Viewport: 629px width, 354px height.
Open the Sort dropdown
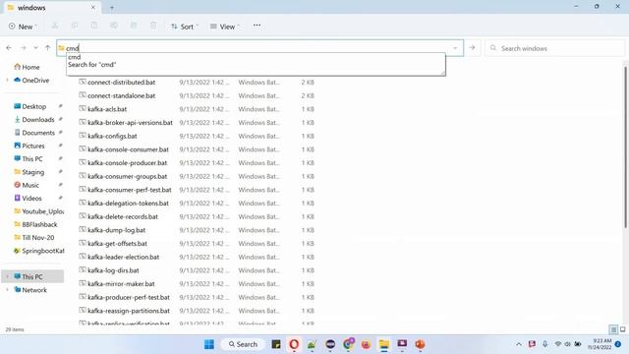[185, 27]
